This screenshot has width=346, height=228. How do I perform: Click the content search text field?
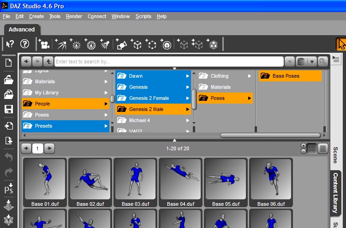point(169,62)
